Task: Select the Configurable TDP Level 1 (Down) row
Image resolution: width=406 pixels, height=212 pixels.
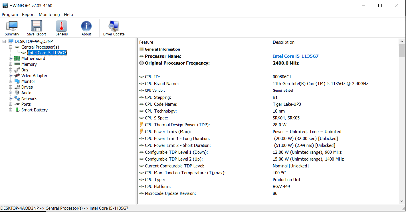Action: click(268, 152)
